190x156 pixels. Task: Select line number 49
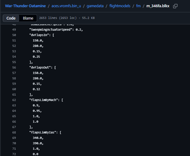coord(14,30)
